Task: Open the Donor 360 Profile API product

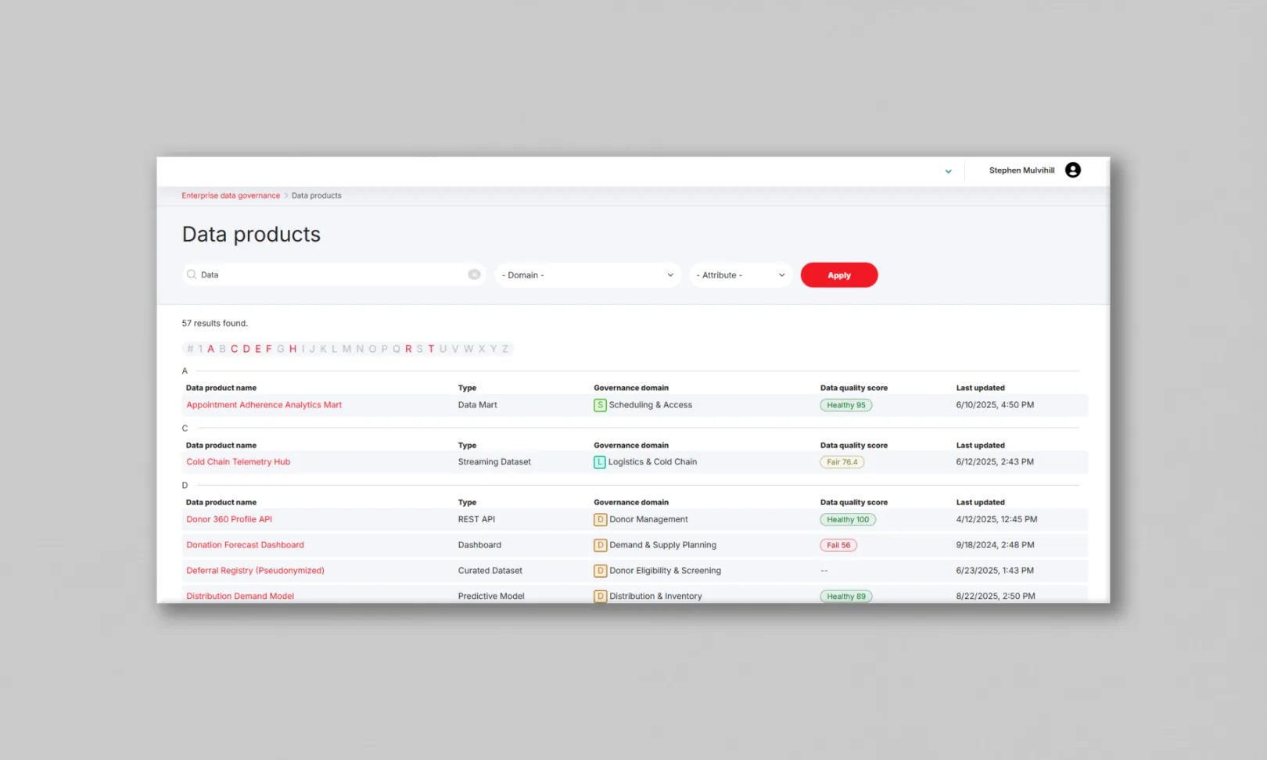Action: tap(228, 518)
